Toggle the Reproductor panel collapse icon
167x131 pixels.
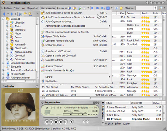point(42,103)
